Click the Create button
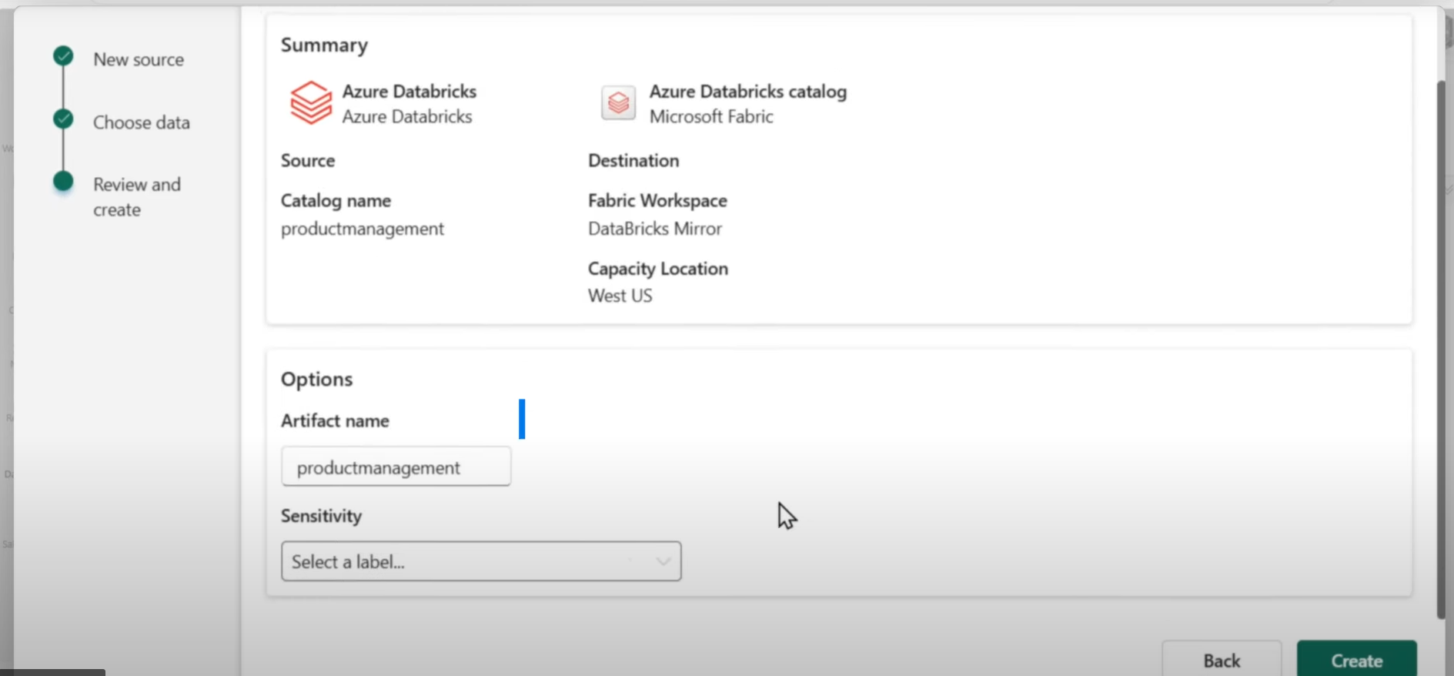The width and height of the screenshot is (1454, 676). (1356, 659)
